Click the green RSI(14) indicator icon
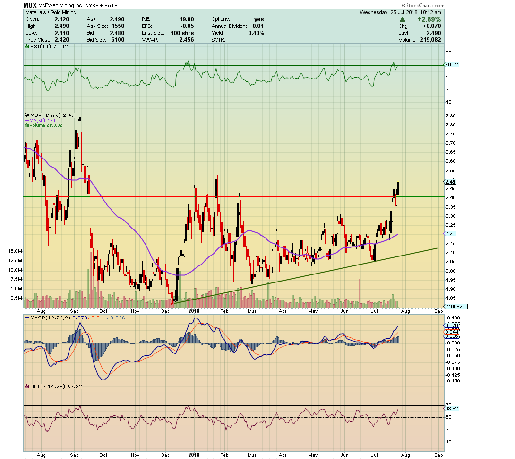The height and width of the screenshot is (459, 515). click(x=26, y=46)
